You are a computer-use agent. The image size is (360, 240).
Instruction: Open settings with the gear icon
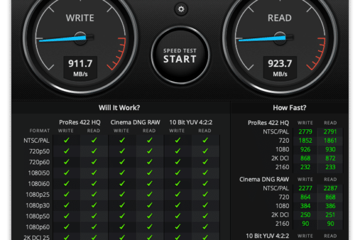pos(181,9)
